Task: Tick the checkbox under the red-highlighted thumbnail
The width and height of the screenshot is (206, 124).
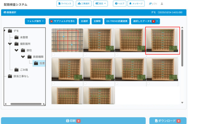Action: [148, 55]
